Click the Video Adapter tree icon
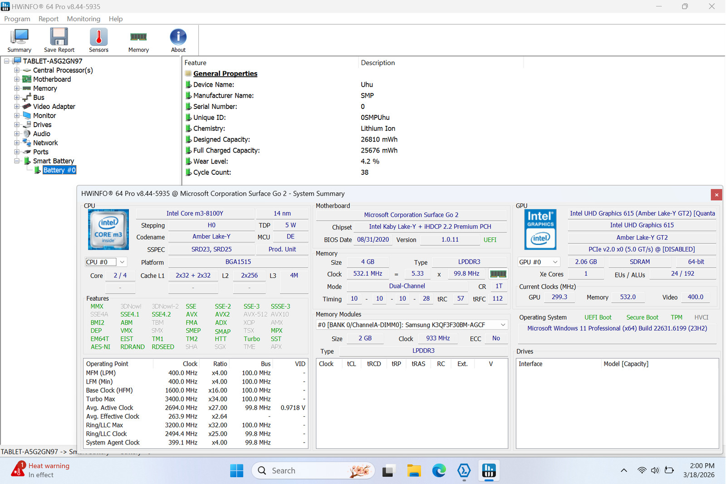This screenshot has width=726, height=484. pyautogui.click(x=27, y=107)
